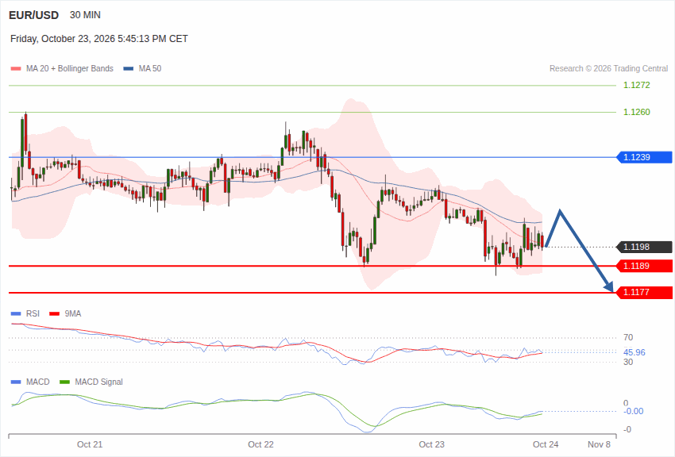The image size is (675, 457).
Task: Select the RSI value 45.96
Action: (x=634, y=352)
